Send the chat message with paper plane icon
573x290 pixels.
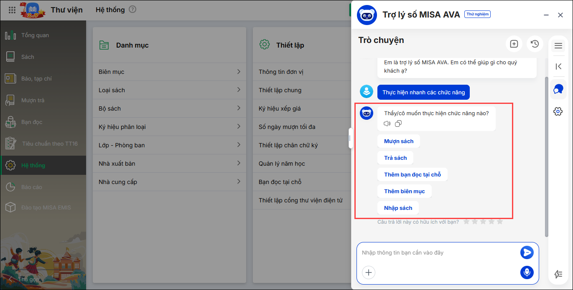(527, 252)
